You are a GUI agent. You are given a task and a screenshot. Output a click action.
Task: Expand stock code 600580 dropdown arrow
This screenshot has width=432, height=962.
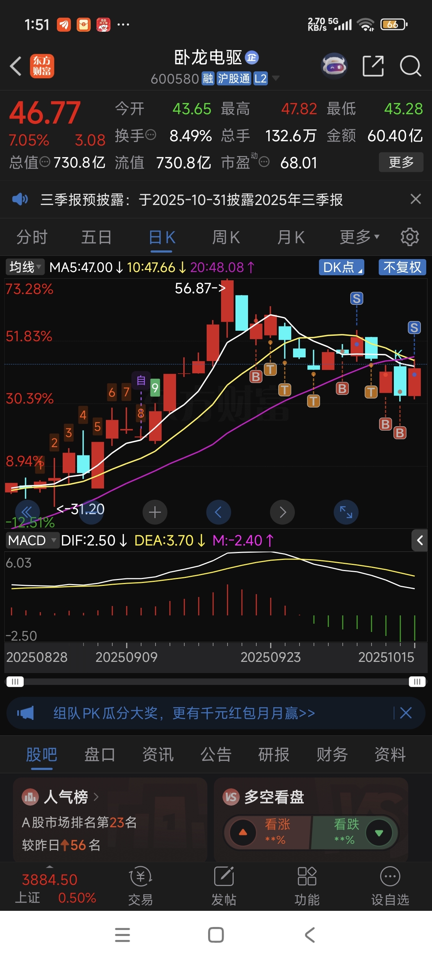click(x=276, y=79)
